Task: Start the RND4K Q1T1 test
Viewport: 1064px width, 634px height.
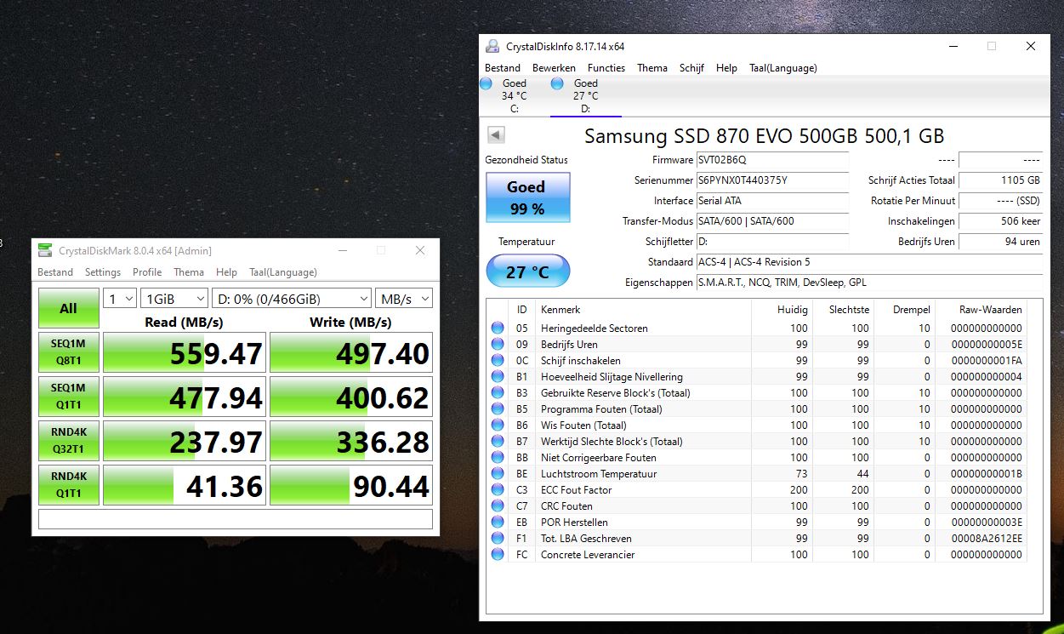Action: click(68, 485)
